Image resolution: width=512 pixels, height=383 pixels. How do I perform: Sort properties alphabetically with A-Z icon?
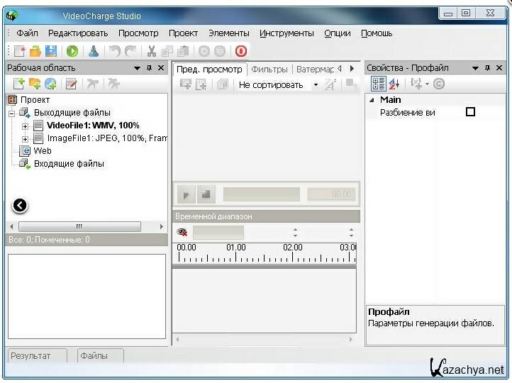click(394, 84)
